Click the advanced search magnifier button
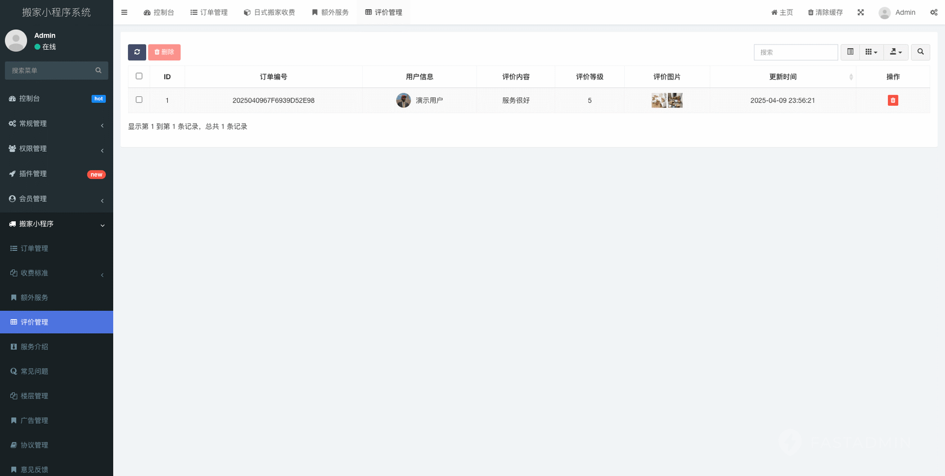The height and width of the screenshot is (476, 945). point(920,52)
